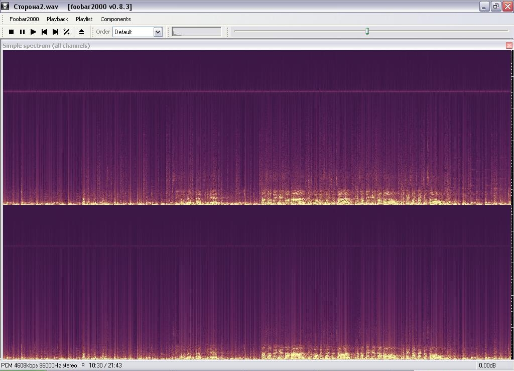Click the 0.00dB volume readout in status bar
Screen dimensions: 514x371
[x=487, y=365]
